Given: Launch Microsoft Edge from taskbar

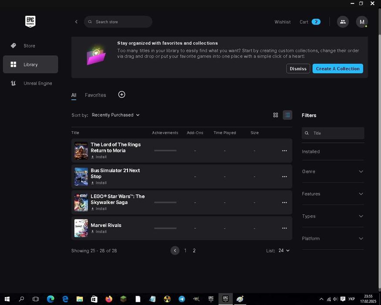Looking at the screenshot, I should (51, 299).
